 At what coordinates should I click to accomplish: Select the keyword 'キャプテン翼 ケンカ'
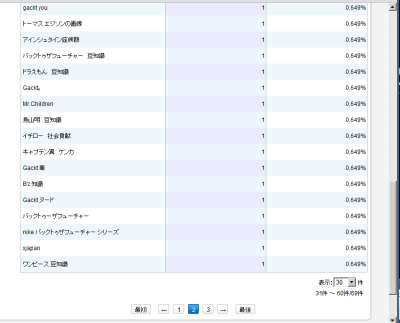[x=48, y=152]
